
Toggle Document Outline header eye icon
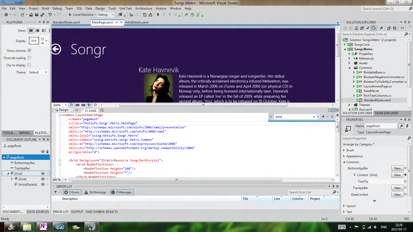pos(43,152)
